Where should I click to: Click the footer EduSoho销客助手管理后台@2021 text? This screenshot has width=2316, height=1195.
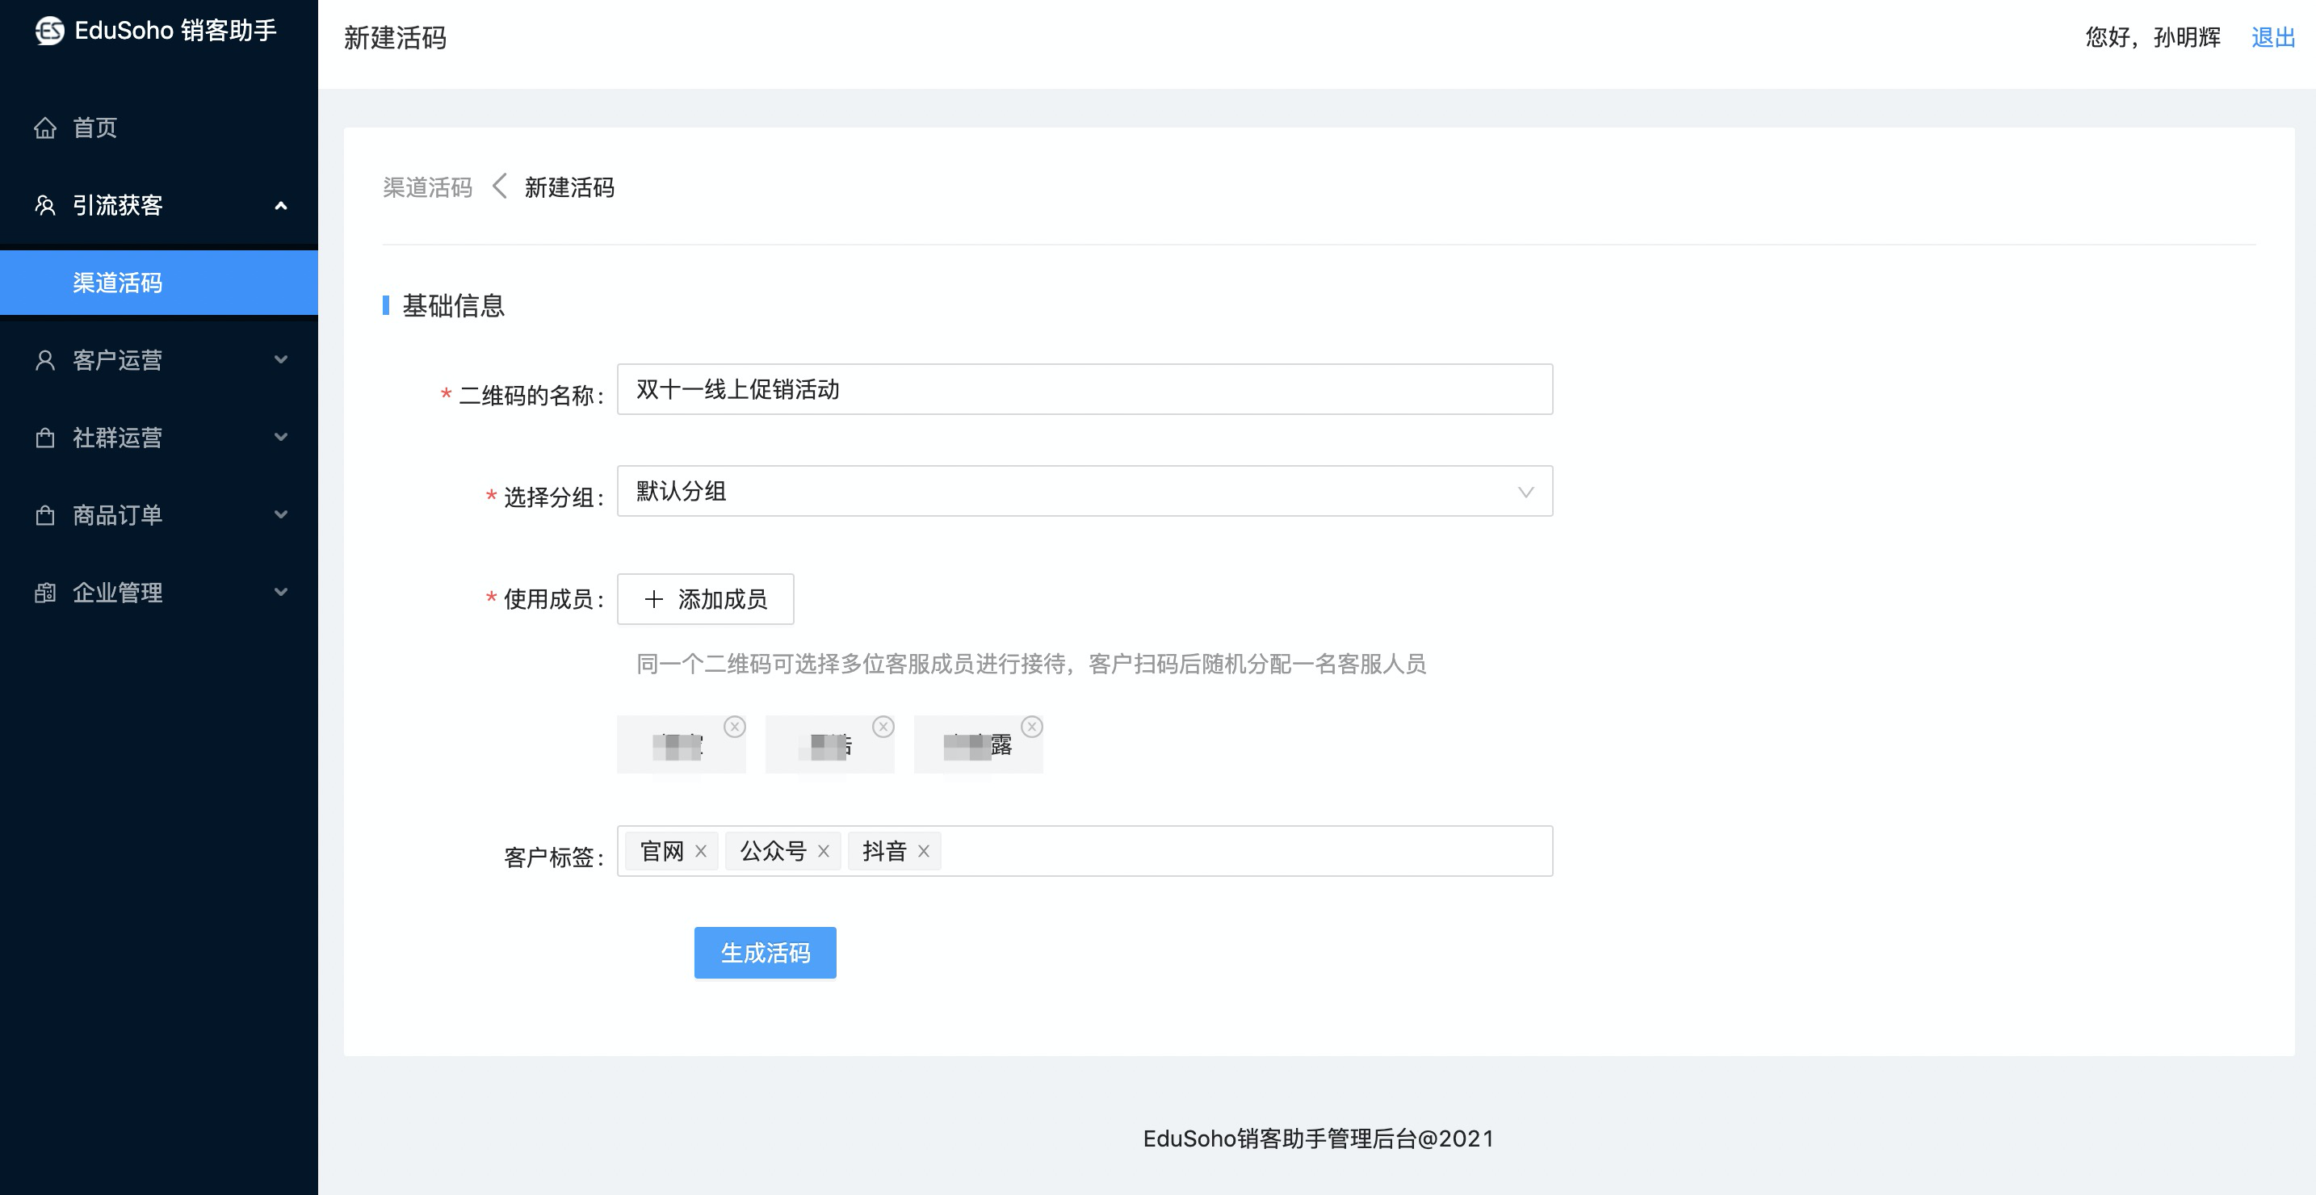(x=1318, y=1138)
